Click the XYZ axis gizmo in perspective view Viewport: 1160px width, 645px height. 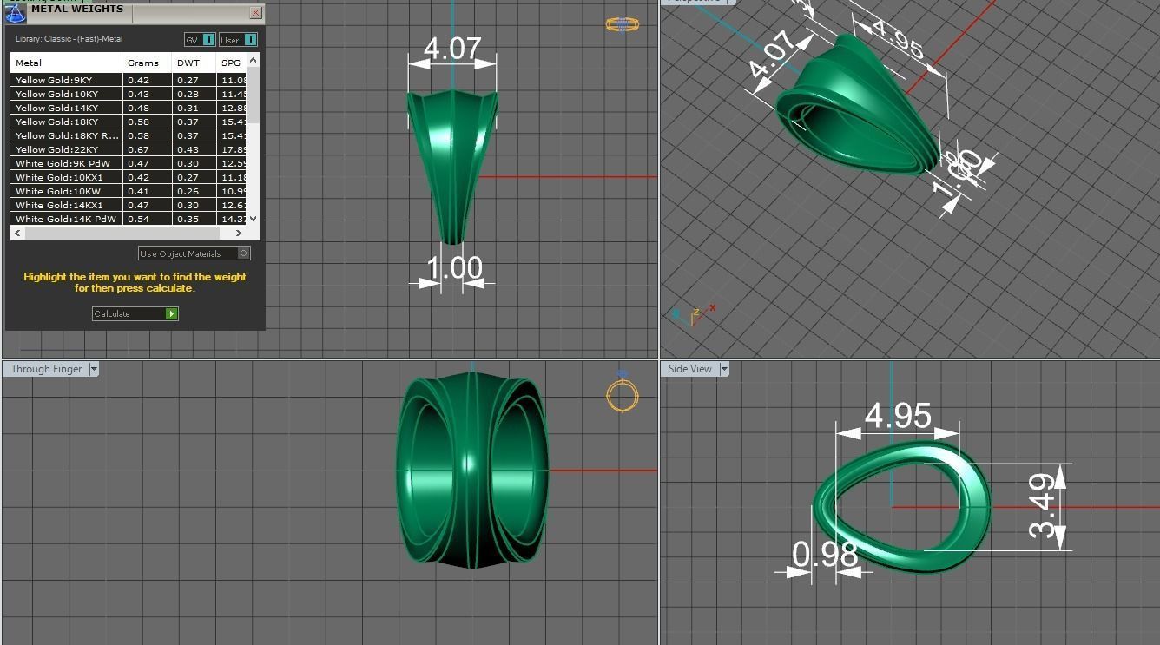693,314
